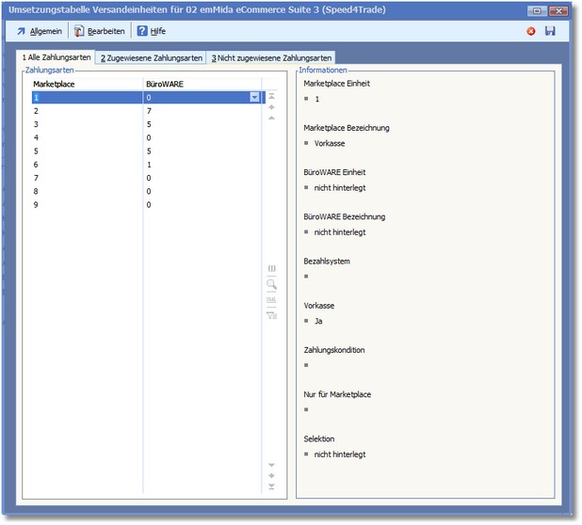The image size is (582, 525).
Task: Click the column layout icon above magnifier
Action: [x=271, y=268]
